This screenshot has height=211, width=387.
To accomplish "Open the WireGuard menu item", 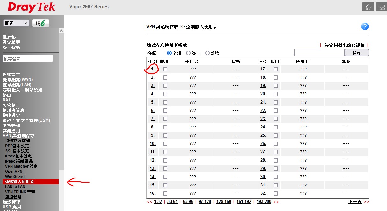I will 15,177.
